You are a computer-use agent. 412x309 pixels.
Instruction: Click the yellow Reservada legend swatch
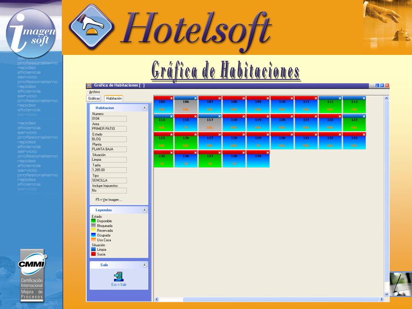[x=93, y=230]
